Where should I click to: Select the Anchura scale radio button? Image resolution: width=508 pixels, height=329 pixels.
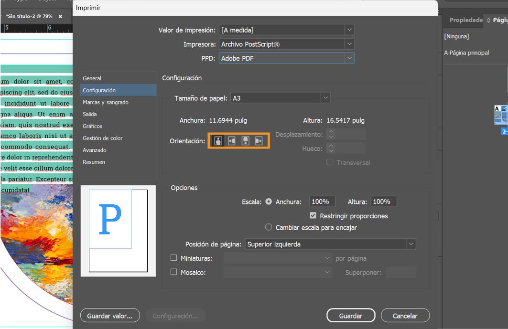[269, 202]
